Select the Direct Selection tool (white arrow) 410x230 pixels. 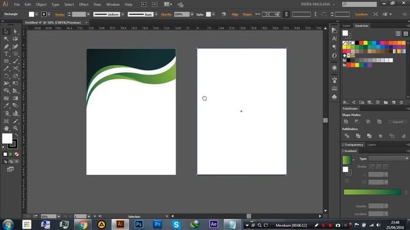(x=15, y=31)
